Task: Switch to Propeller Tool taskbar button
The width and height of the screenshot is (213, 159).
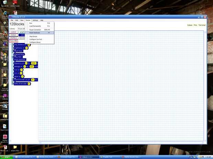Action: (110, 157)
